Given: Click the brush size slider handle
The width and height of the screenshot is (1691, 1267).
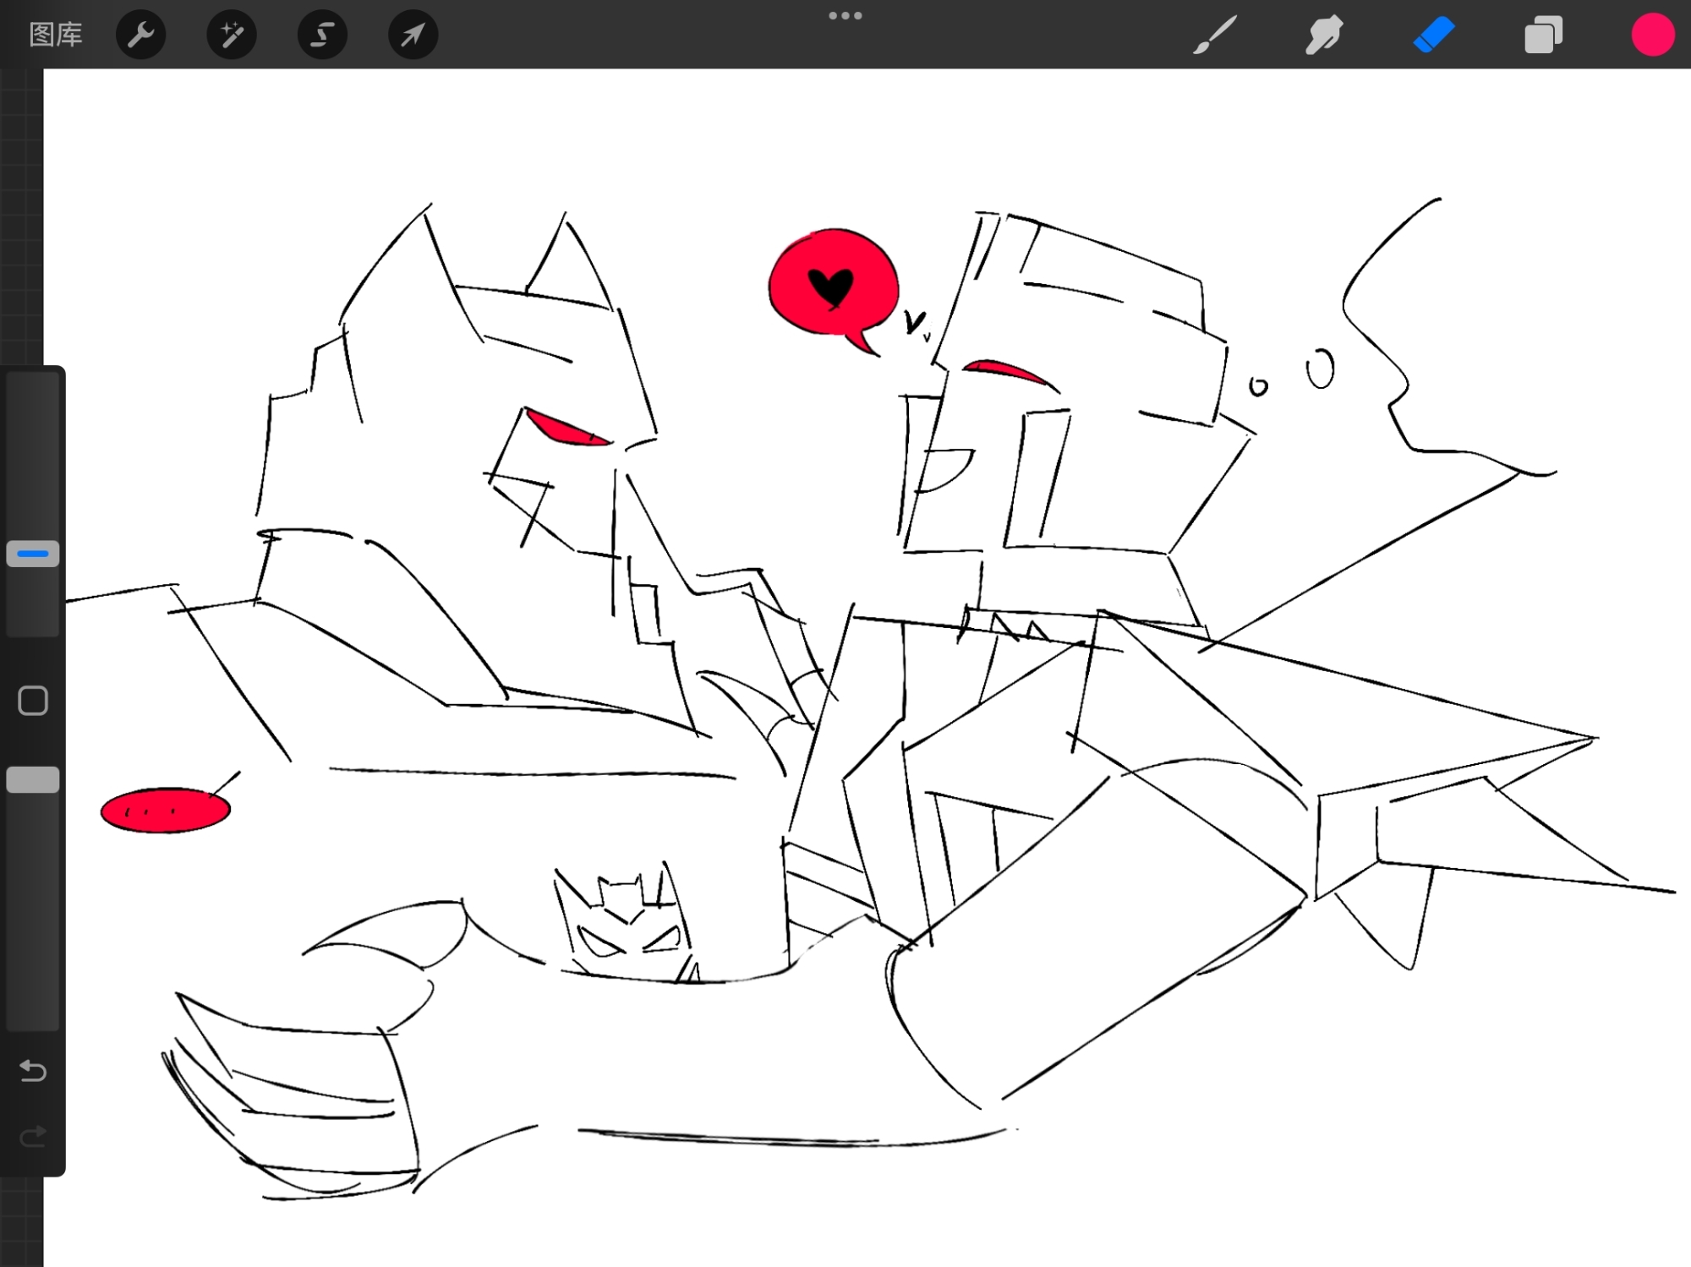Looking at the screenshot, I should [x=33, y=554].
